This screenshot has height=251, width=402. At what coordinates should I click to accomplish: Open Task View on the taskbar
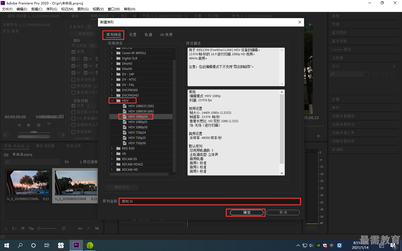[47, 245]
